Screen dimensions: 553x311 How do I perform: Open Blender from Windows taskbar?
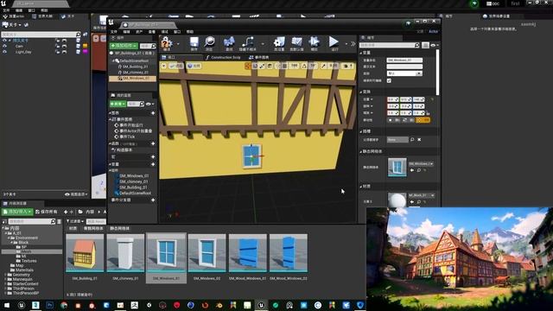click(x=219, y=305)
